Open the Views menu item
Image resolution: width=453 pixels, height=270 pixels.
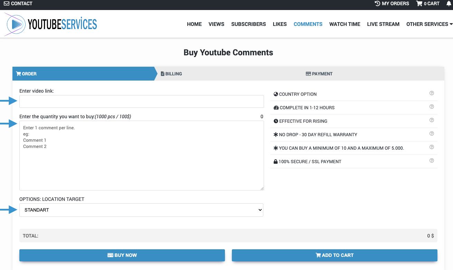click(216, 24)
